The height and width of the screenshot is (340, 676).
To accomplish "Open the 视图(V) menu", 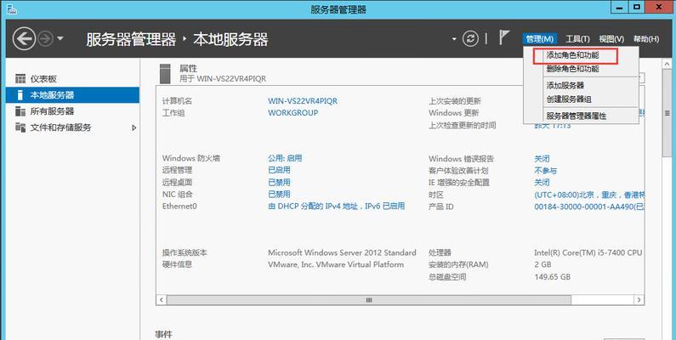I will [611, 39].
